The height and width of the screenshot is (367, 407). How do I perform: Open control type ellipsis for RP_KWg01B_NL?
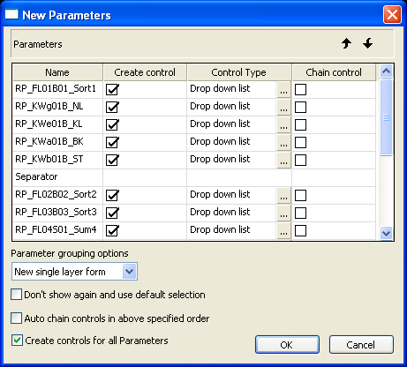point(283,107)
